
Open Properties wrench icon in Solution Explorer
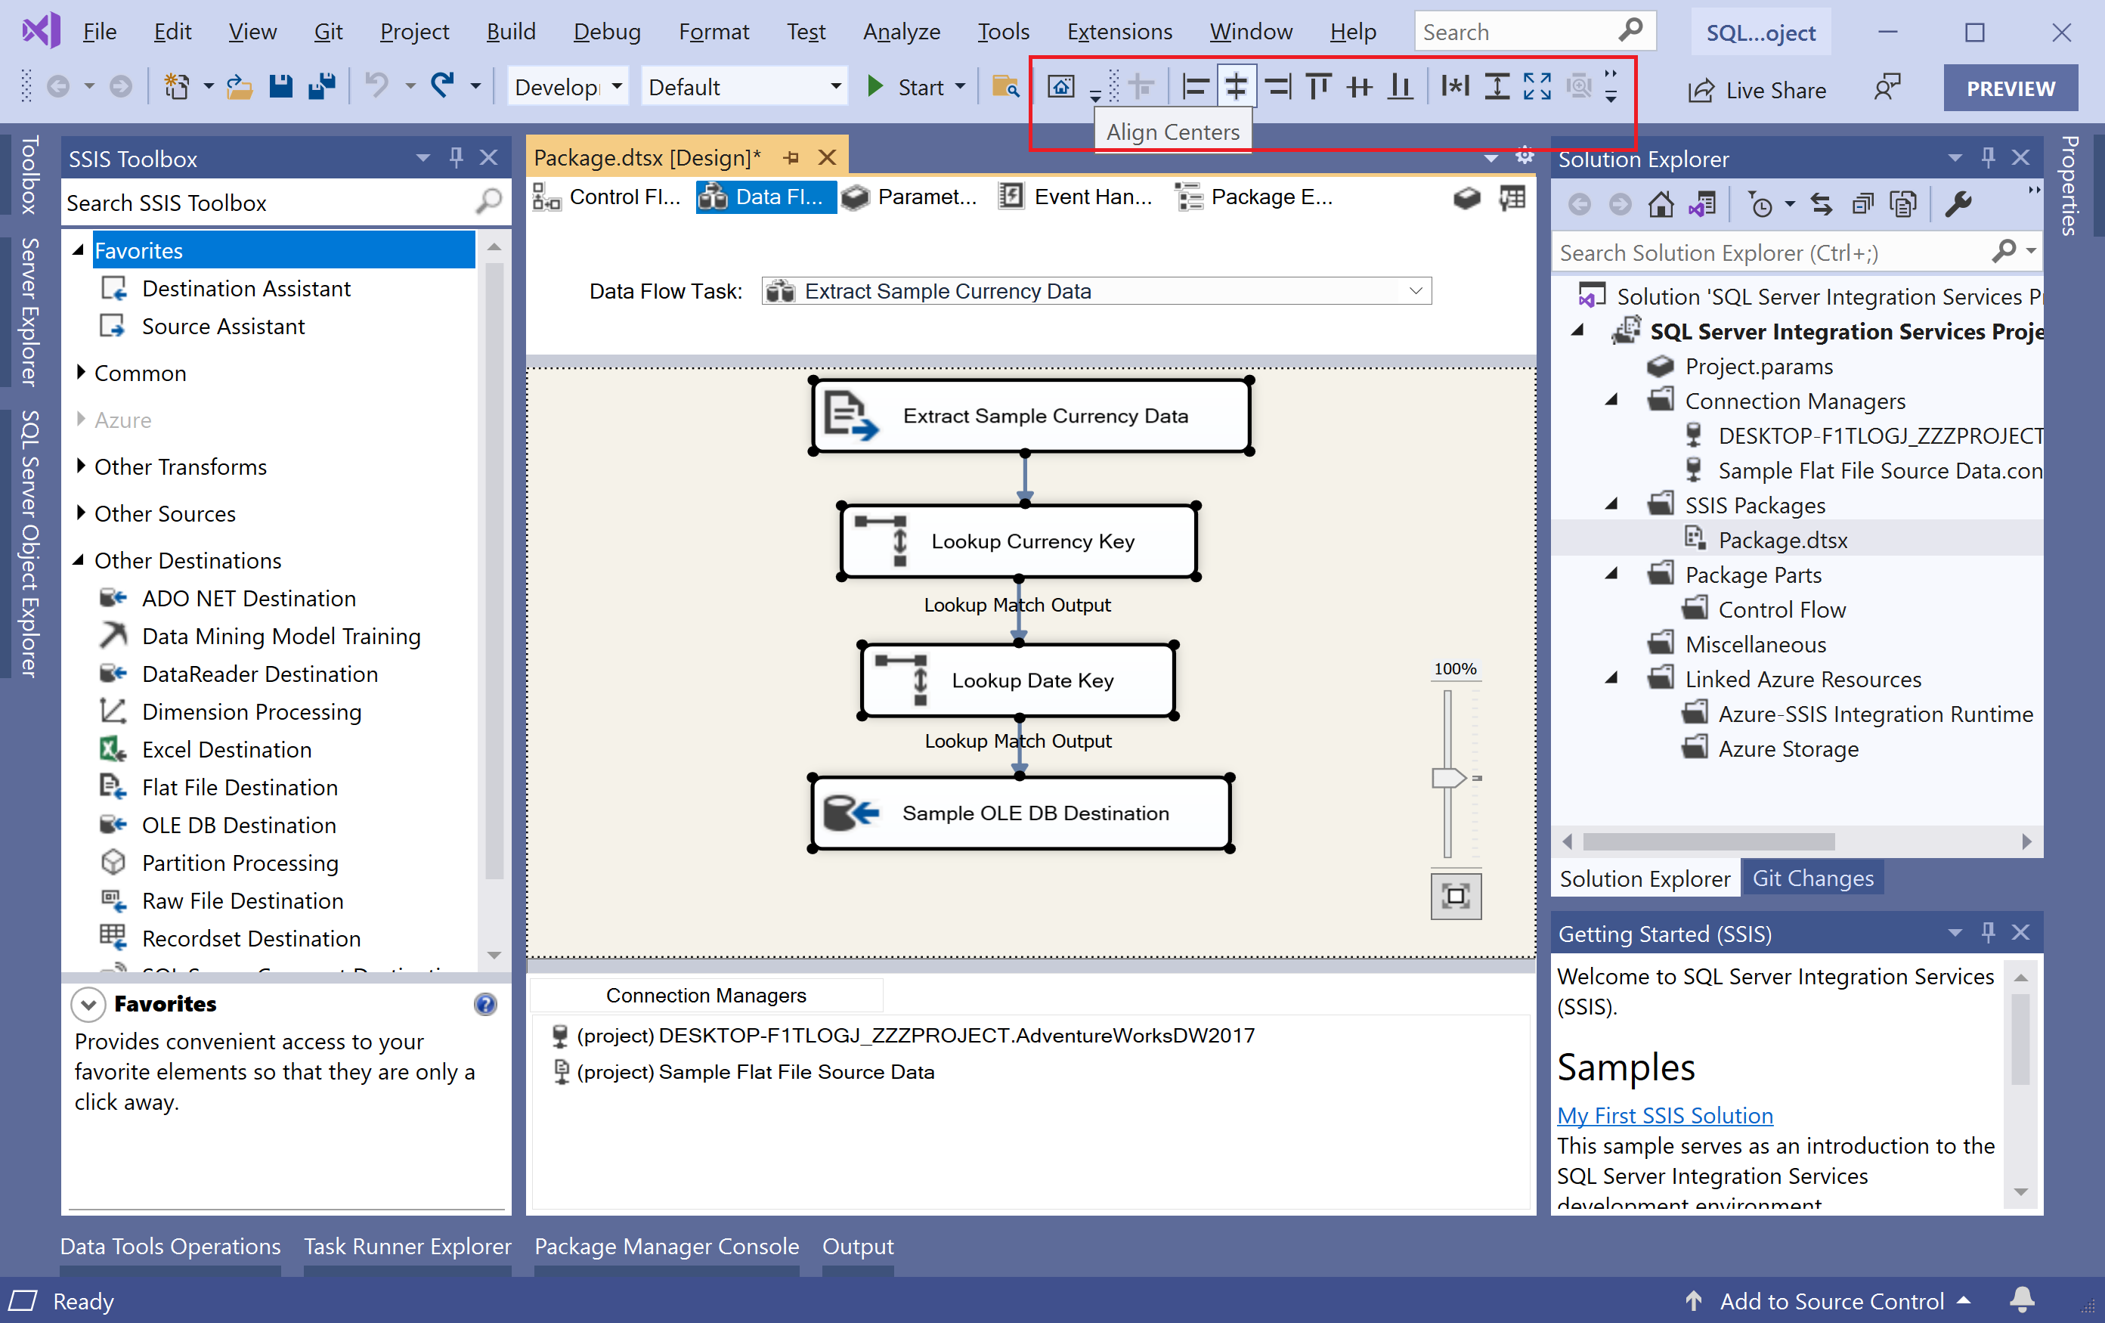coord(1958,205)
